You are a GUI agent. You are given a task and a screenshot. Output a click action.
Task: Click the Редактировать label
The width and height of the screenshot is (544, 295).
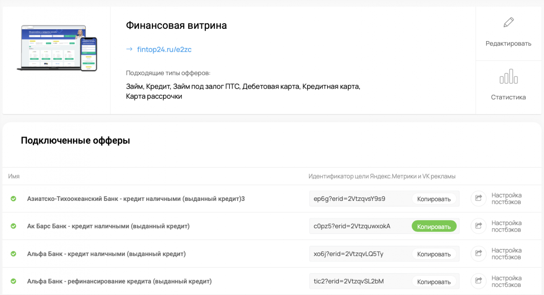coord(508,43)
